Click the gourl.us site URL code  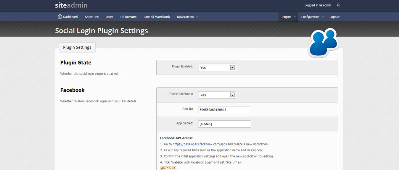[168, 168]
